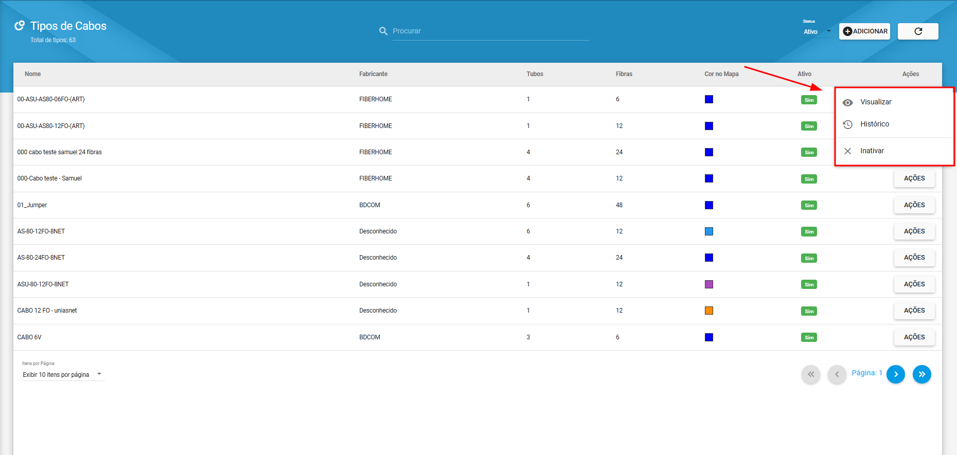Click the Sim badge for CABO 6V
This screenshot has height=455, width=957.
coord(809,337)
